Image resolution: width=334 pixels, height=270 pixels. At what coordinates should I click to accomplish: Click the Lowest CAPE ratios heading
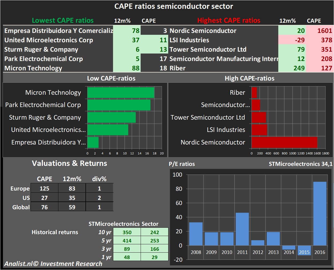[x=63, y=21]
